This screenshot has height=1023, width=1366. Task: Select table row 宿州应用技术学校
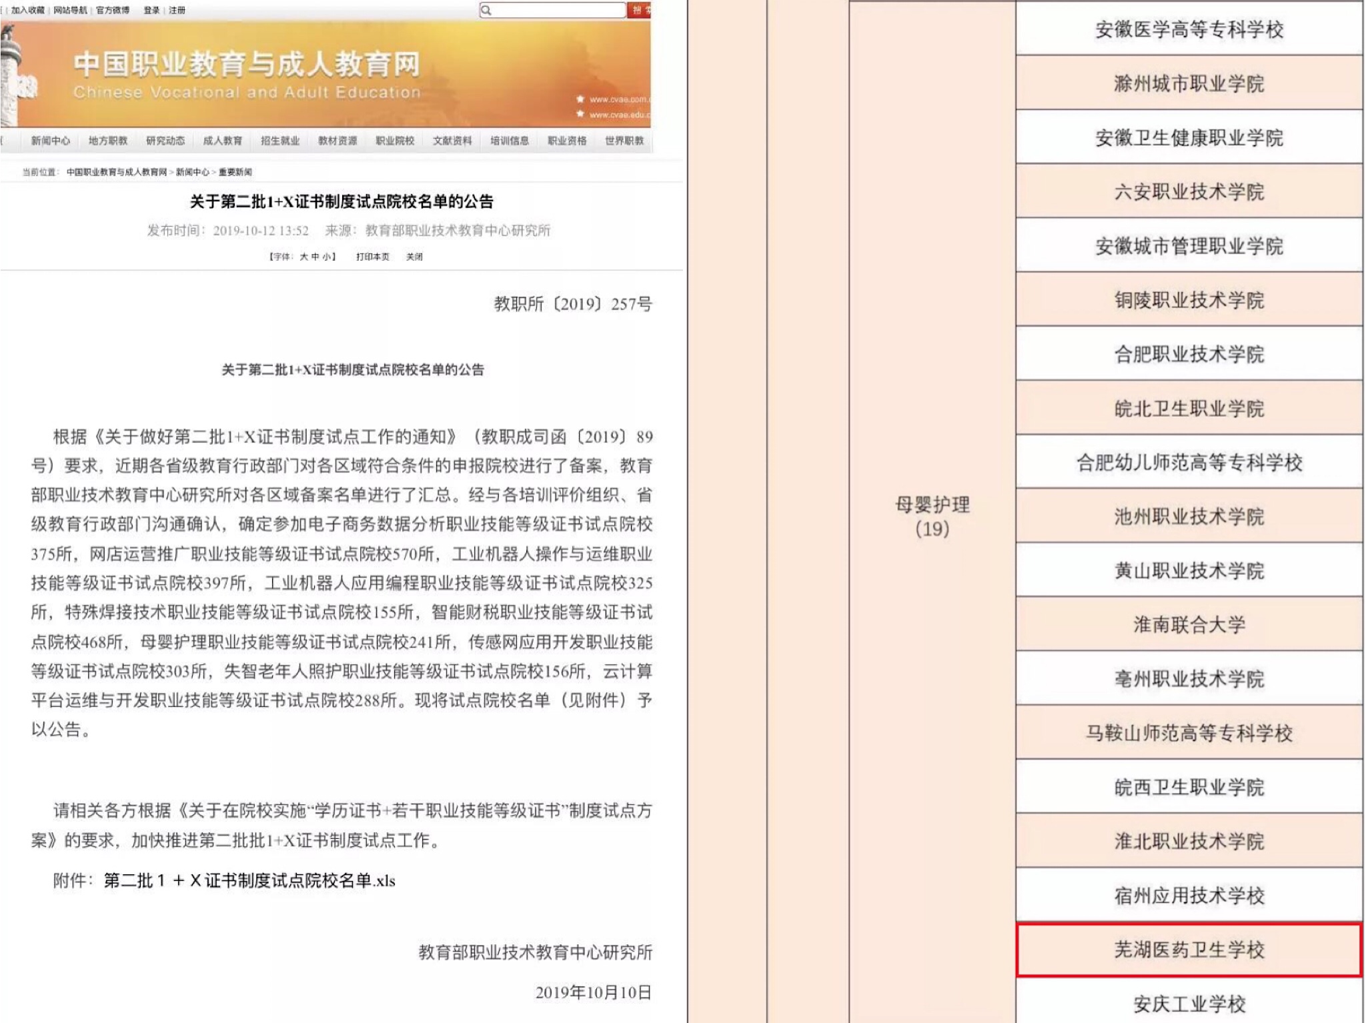click(x=1189, y=895)
